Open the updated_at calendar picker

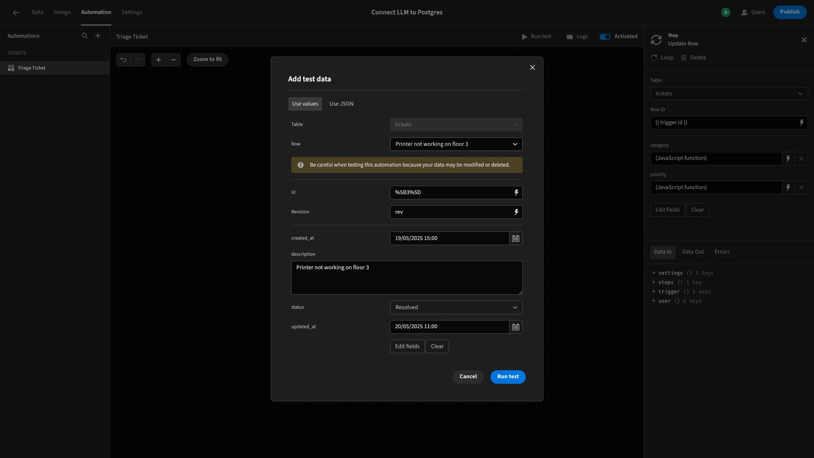[x=516, y=327]
